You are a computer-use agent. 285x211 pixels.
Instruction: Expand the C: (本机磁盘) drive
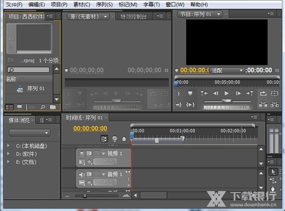(x=8, y=146)
